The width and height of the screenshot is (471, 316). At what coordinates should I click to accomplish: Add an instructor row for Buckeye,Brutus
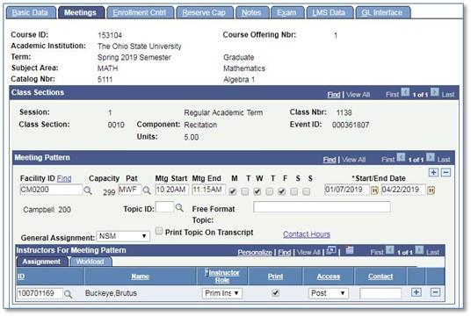pyautogui.click(x=416, y=292)
